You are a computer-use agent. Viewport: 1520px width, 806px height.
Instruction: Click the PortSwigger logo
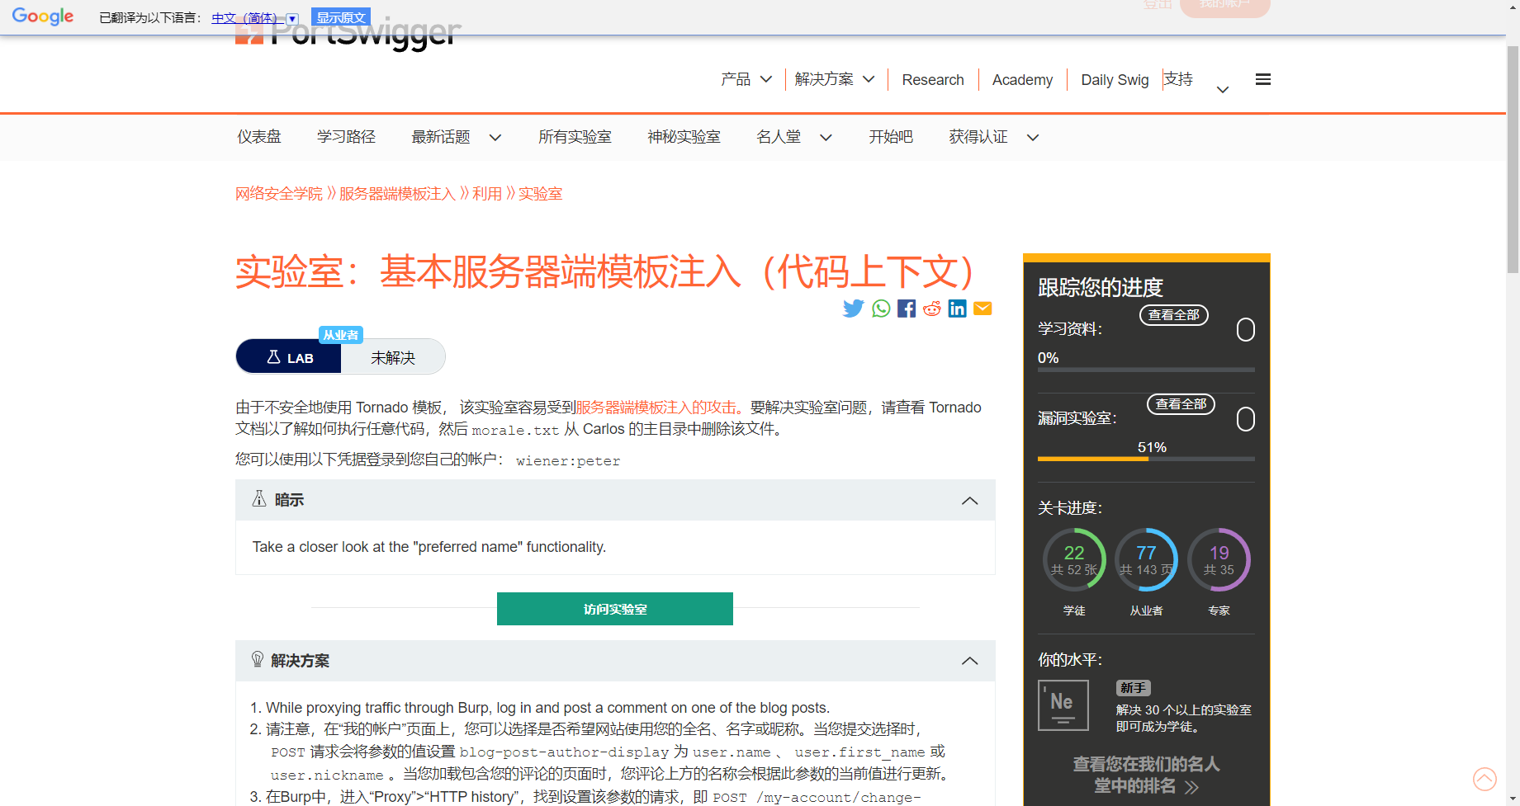(348, 33)
